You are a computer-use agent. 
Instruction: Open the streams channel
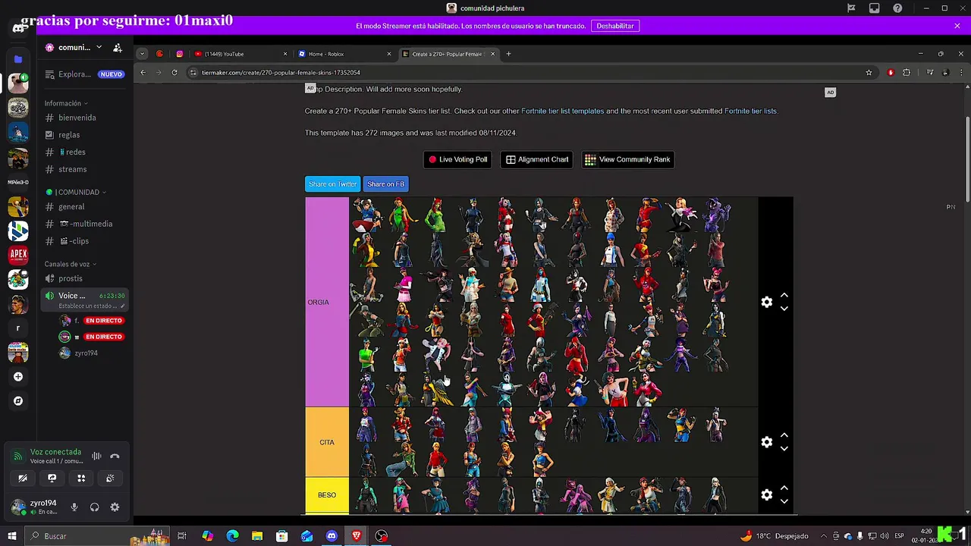(84, 169)
